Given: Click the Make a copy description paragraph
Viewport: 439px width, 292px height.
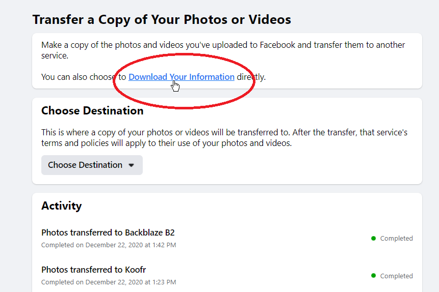Looking at the screenshot, I should [223, 50].
